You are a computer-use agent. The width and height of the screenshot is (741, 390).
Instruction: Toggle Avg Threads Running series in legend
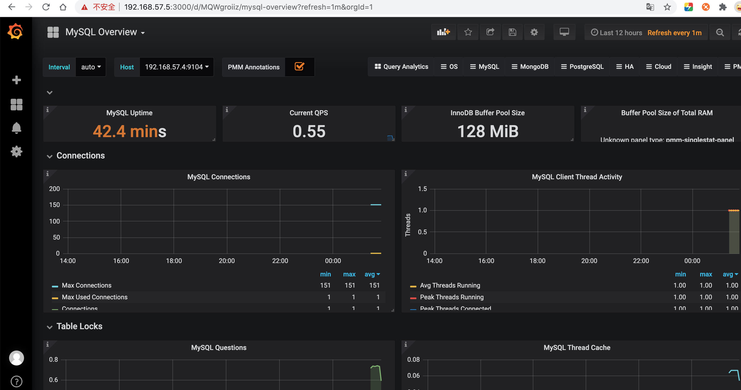[450, 285]
